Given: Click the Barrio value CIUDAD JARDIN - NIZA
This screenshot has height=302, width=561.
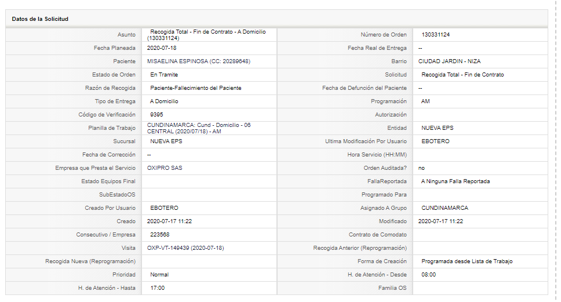Looking at the screenshot, I should (x=449, y=61).
